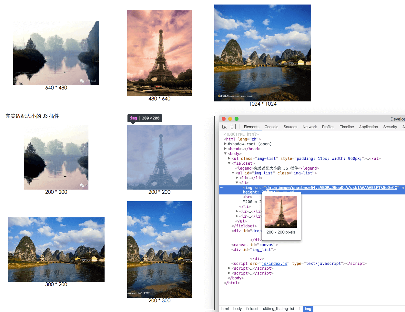This screenshot has height=312, width=405.
Task: Select the ul#img_list.img-list breadcrumb item
Action: pos(279,308)
